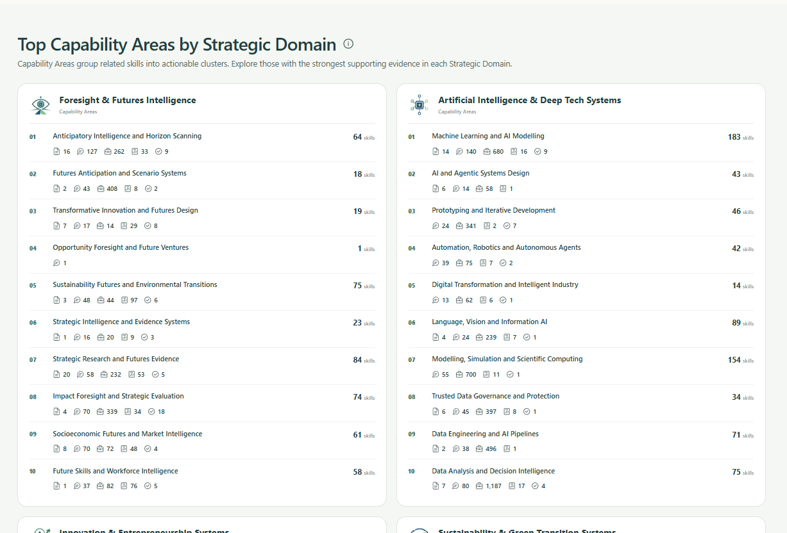Open Future Skills and Workforce Intelligence
The height and width of the screenshot is (533, 787).
tap(115, 471)
